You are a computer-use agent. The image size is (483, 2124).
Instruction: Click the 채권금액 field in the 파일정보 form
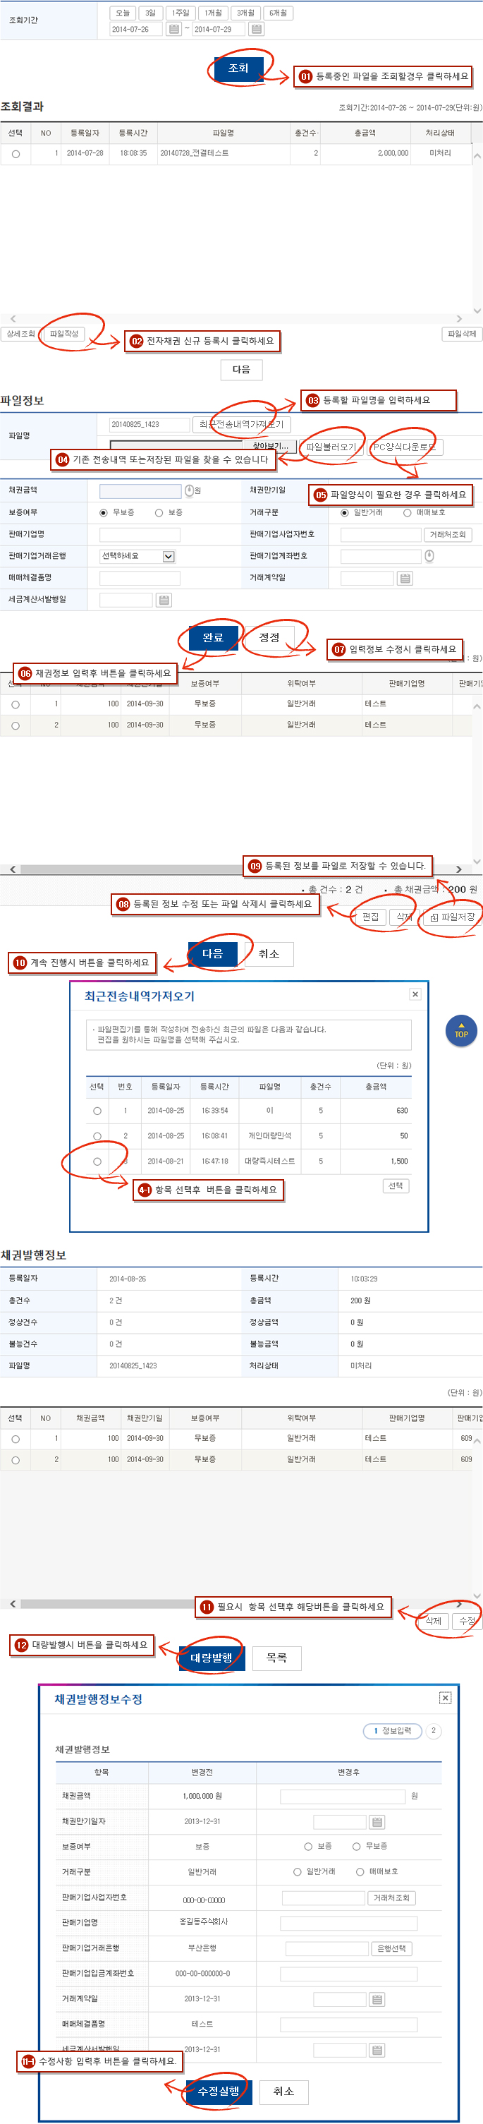click(140, 490)
